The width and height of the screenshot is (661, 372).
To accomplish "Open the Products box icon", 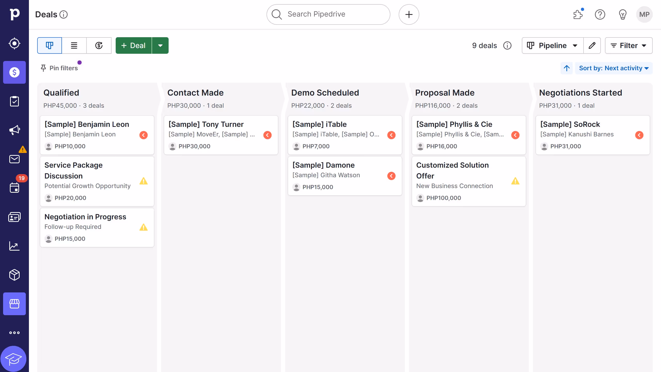I will click(x=14, y=275).
